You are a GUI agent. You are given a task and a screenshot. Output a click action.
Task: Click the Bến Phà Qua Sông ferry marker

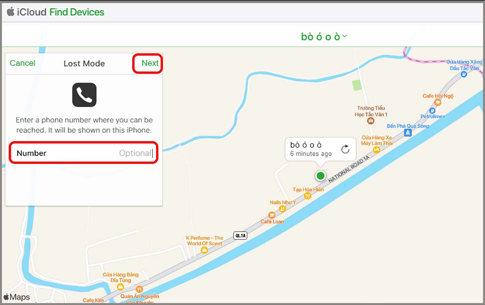click(408, 132)
